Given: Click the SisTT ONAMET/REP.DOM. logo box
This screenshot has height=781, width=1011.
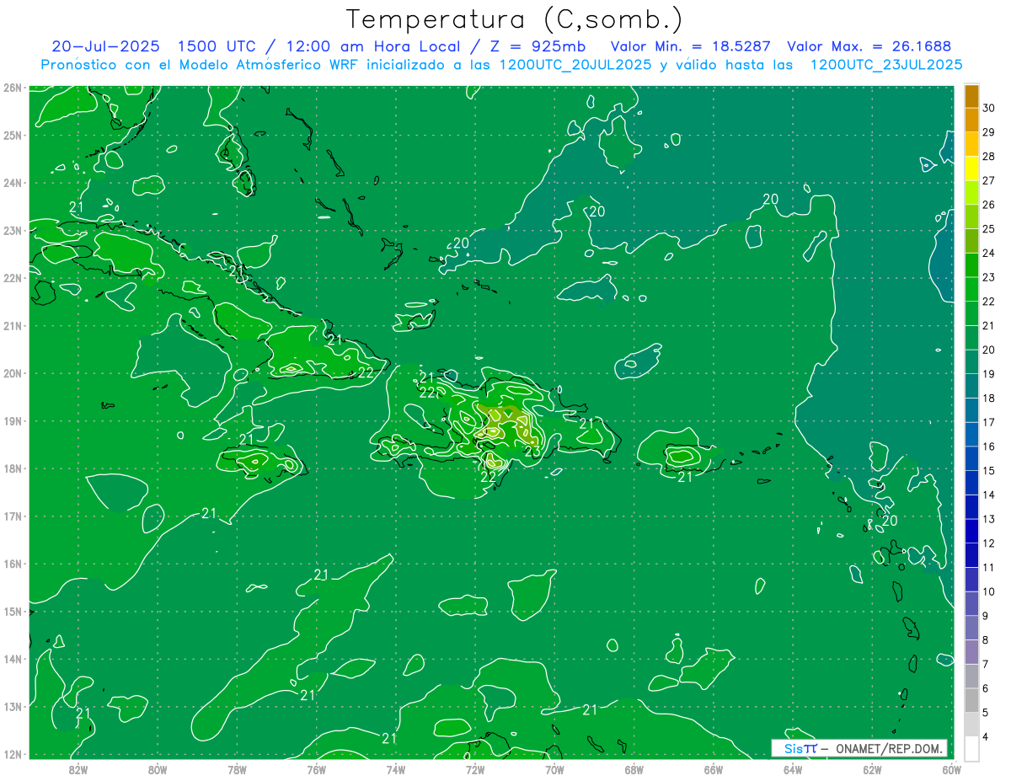Looking at the screenshot, I should tap(859, 748).
